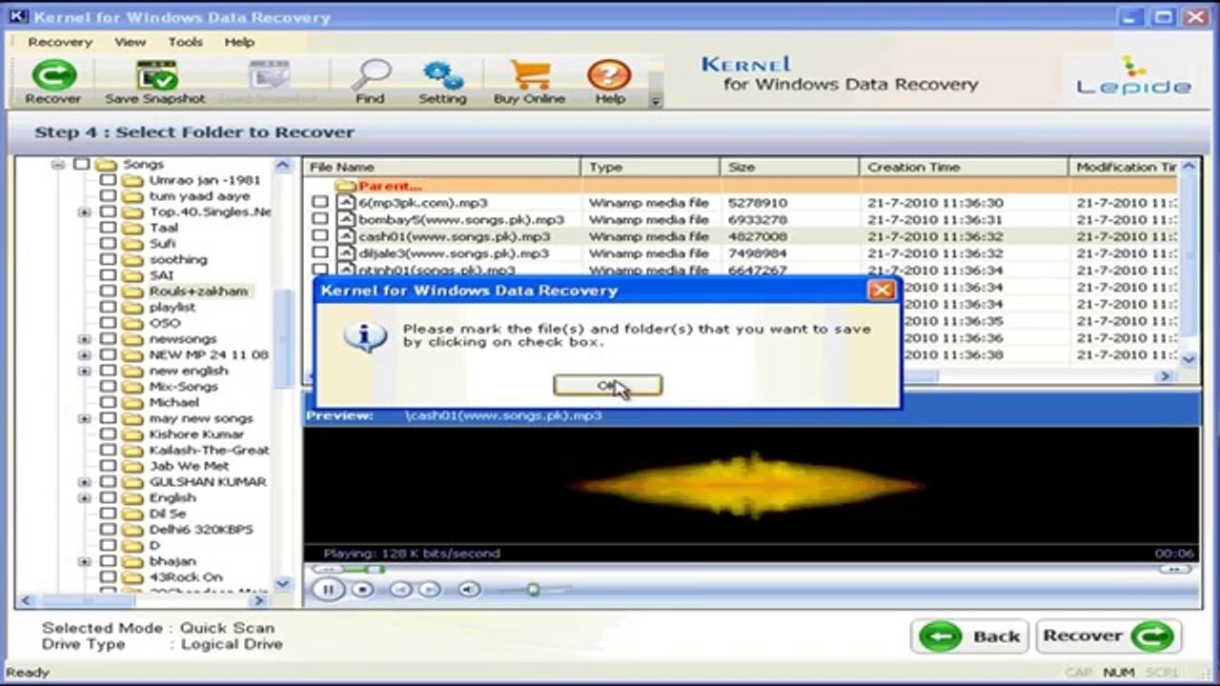
Task: Sort by Type column header
Action: (650, 167)
